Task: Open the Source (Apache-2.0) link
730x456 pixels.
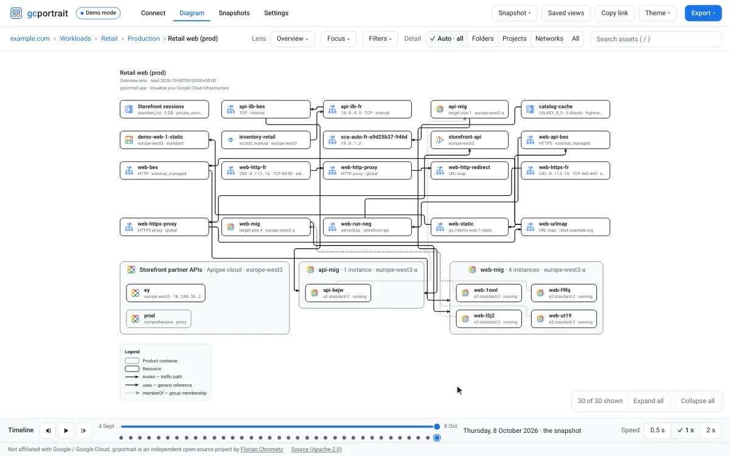Action: pos(316,449)
